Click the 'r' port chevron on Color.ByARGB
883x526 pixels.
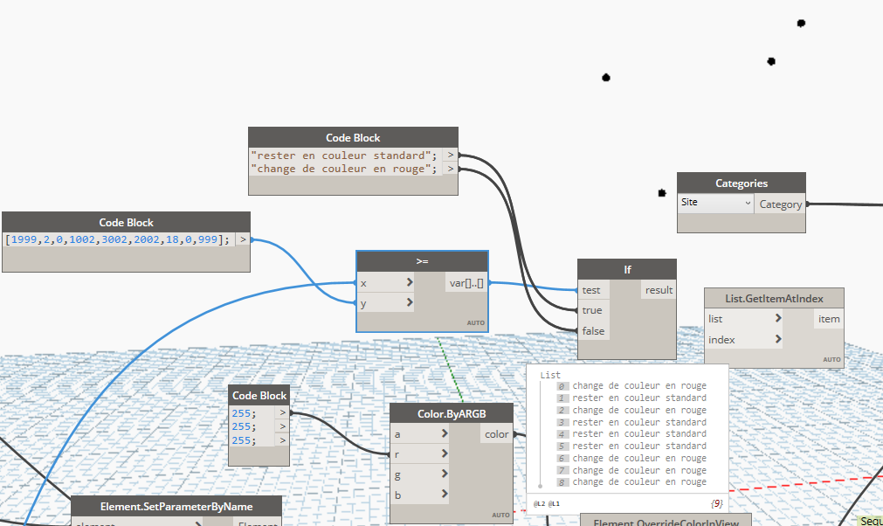(445, 454)
